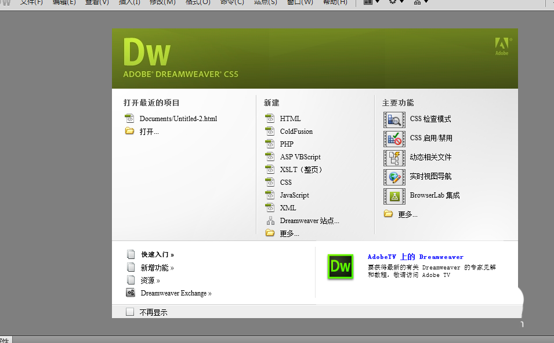Tick the 不再显示 checkbox
The height and width of the screenshot is (343, 554).
[x=130, y=312]
